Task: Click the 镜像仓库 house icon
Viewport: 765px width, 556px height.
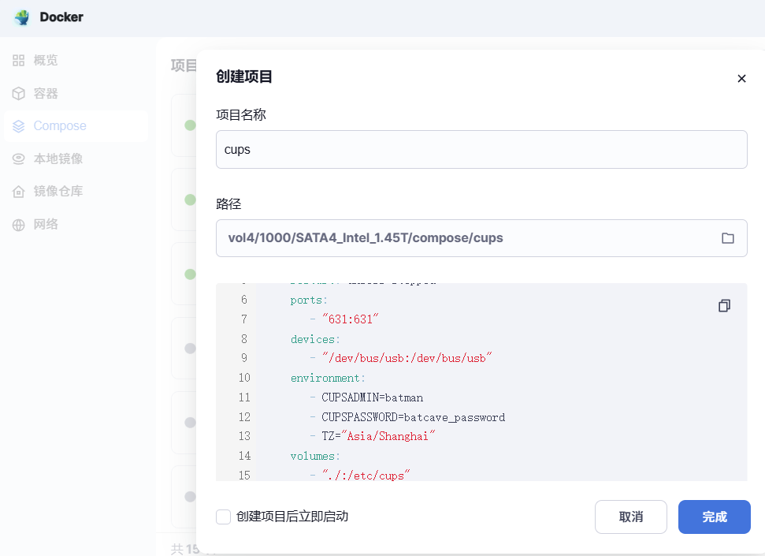Action: 19,192
